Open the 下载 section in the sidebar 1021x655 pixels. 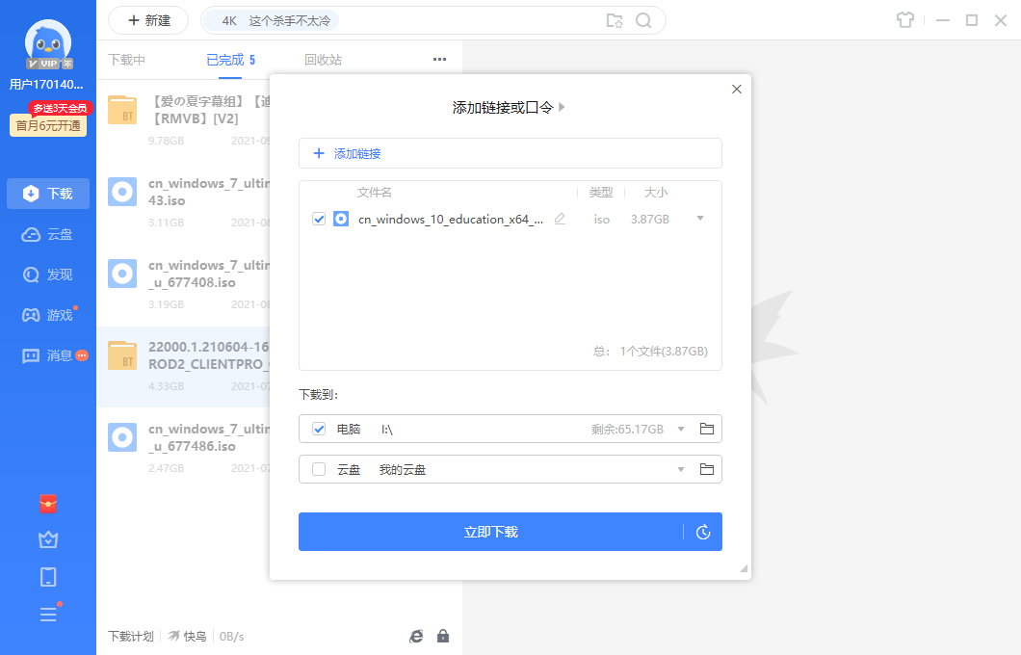[47, 193]
